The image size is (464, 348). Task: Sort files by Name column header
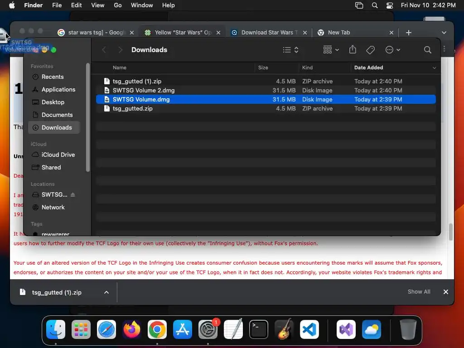[x=120, y=68]
